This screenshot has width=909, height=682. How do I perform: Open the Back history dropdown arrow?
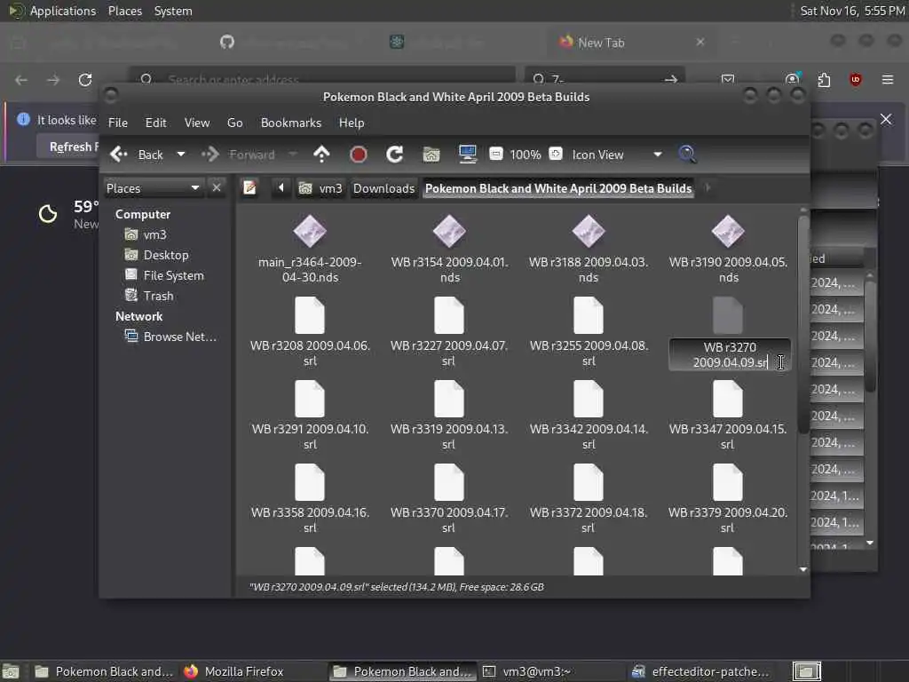pyautogui.click(x=181, y=155)
